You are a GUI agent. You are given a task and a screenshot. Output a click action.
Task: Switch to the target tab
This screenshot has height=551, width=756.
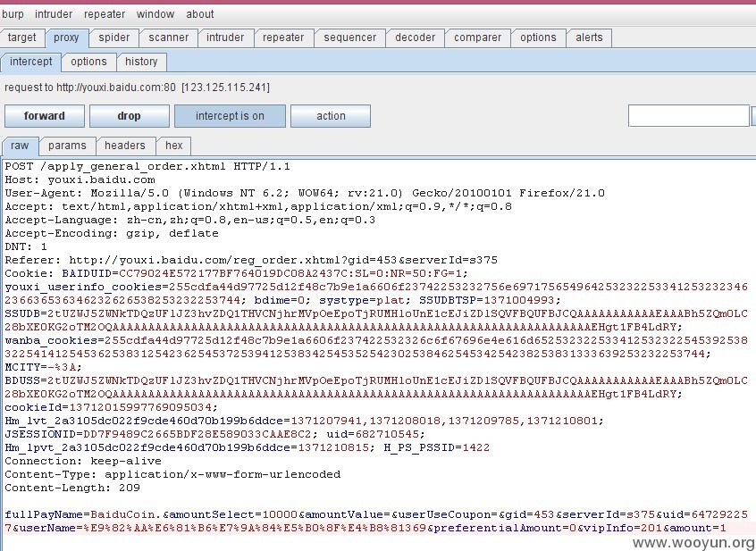click(x=22, y=38)
